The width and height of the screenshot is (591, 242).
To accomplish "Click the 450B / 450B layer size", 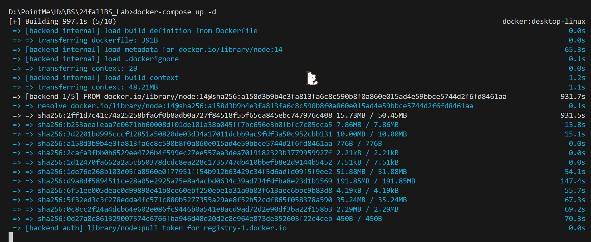I will point(359,219).
